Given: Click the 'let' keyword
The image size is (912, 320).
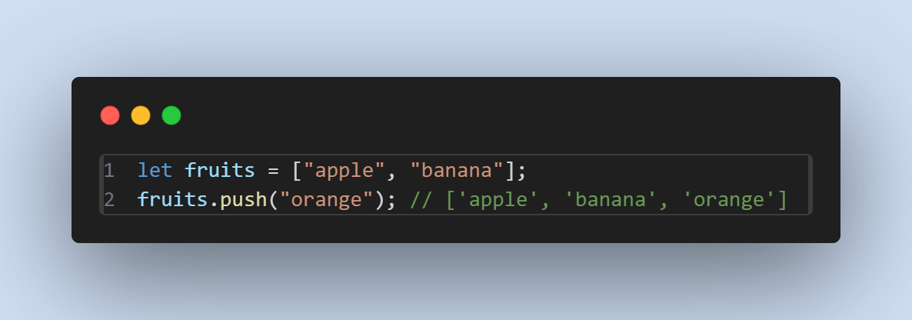Looking at the screenshot, I should 155,171.
